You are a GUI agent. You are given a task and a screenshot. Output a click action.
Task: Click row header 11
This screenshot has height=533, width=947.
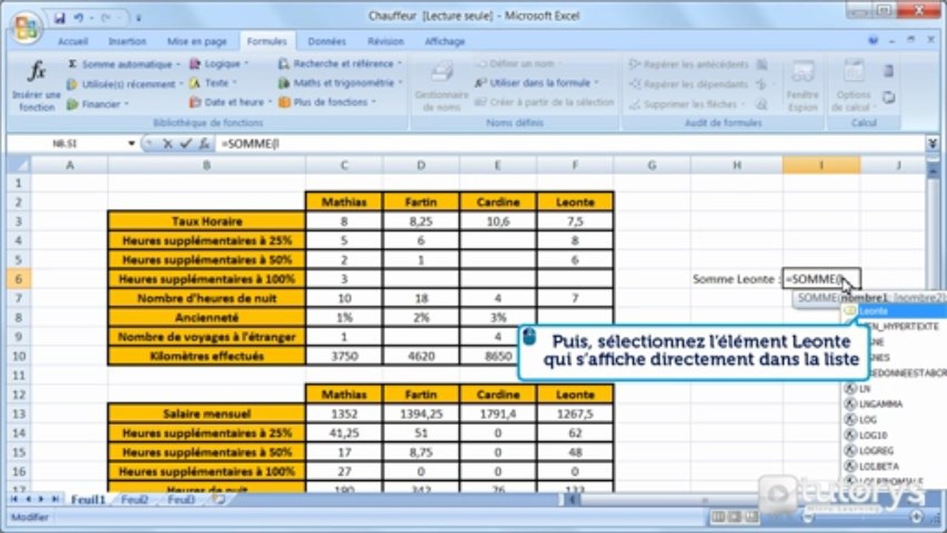(19, 375)
